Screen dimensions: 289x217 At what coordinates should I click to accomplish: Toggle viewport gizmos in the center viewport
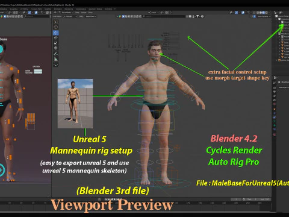point(236,13)
